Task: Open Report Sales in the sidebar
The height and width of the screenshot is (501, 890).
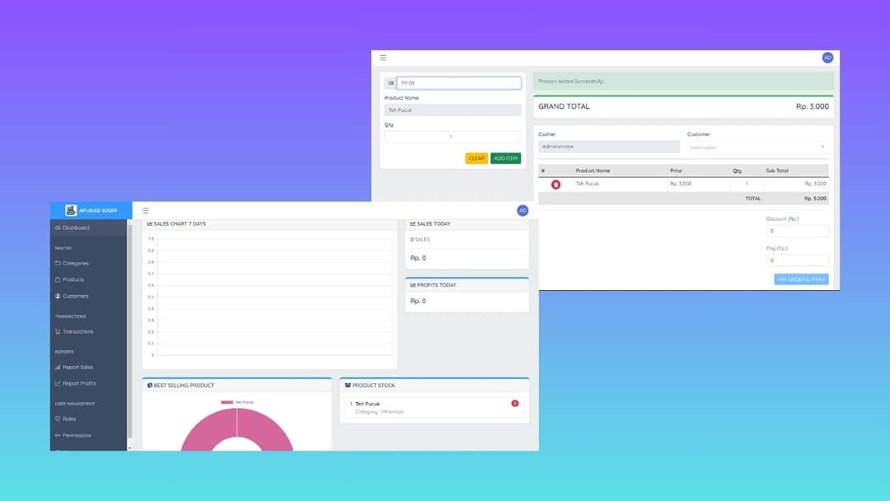Action: click(88, 367)
